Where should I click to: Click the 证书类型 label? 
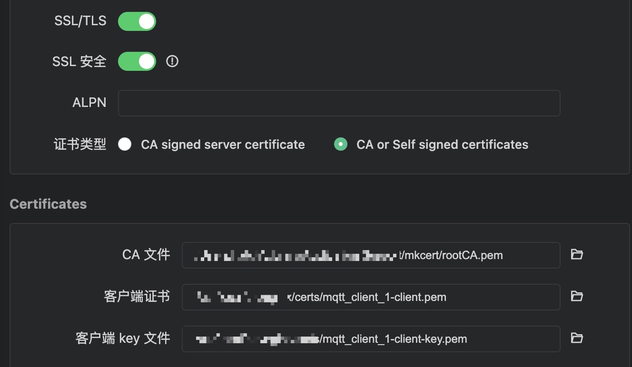[x=80, y=145]
